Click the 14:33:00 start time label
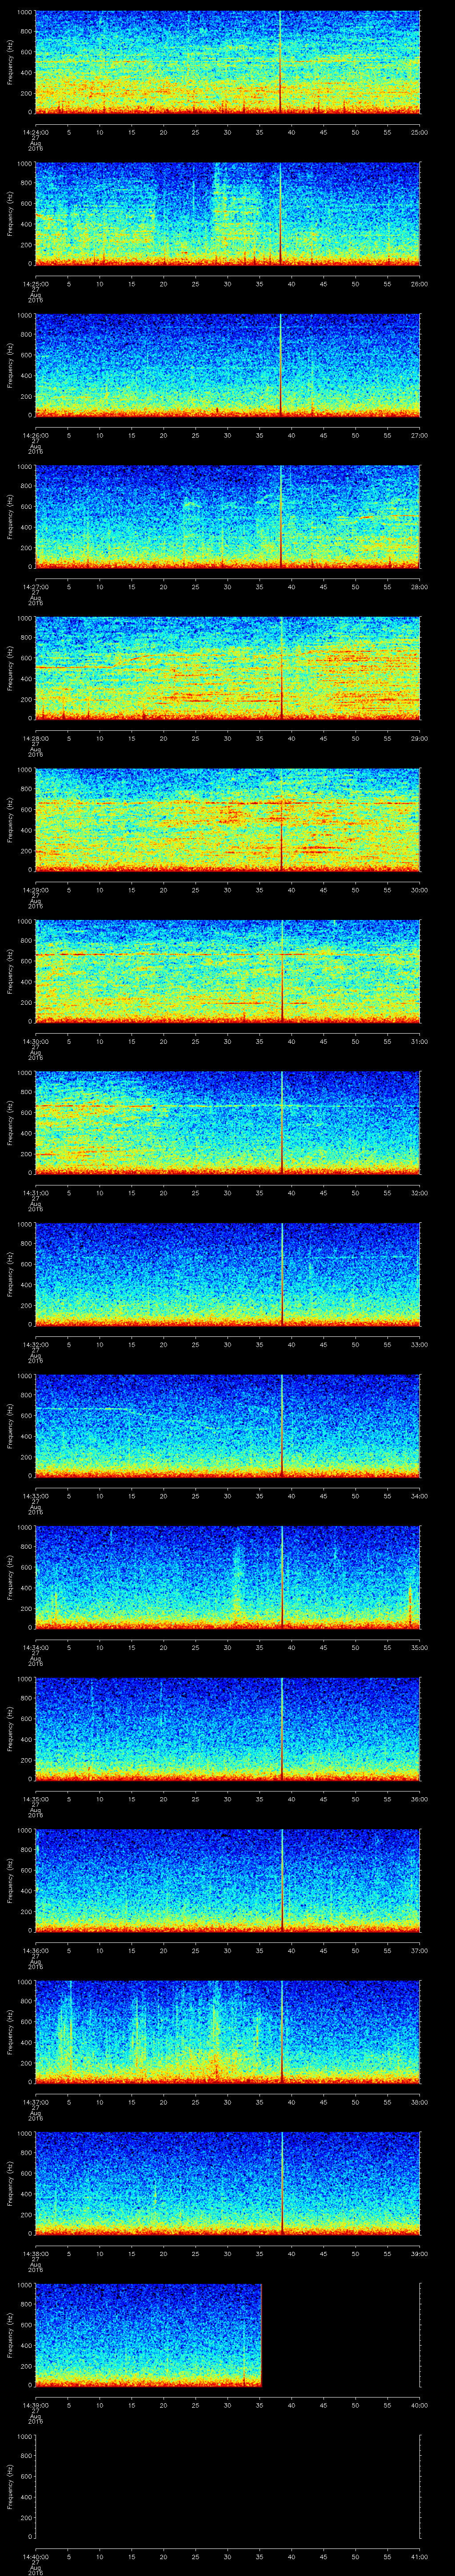 pyautogui.click(x=35, y=1495)
